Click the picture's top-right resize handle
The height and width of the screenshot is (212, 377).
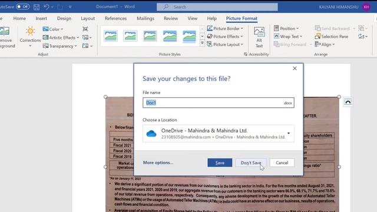pyautogui.click(x=339, y=97)
